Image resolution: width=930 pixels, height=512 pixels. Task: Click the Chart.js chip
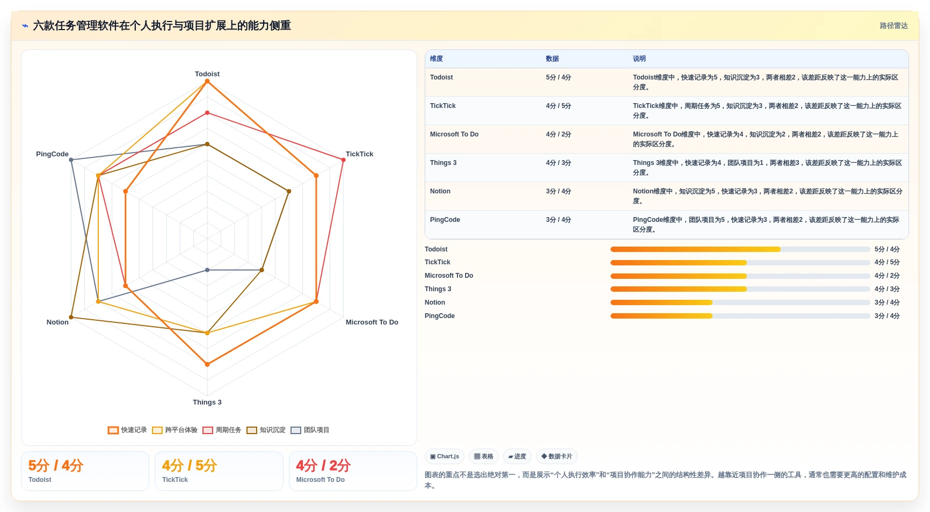pyautogui.click(x=445, y=457)
